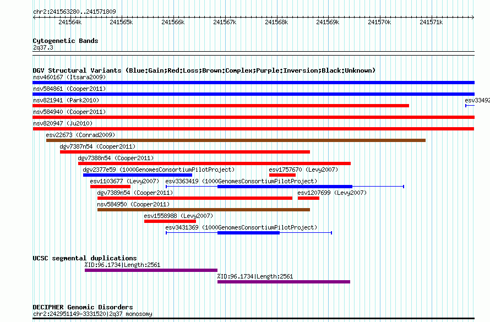Open the nsv584940 (Cooper2011) variant bar
Screen dimensions: 490x322
[253, 117]
